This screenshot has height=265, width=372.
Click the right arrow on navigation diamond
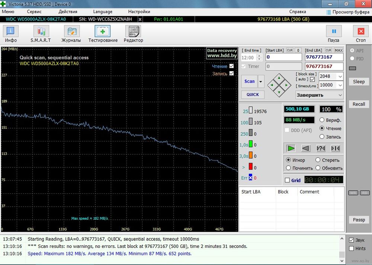286,85
